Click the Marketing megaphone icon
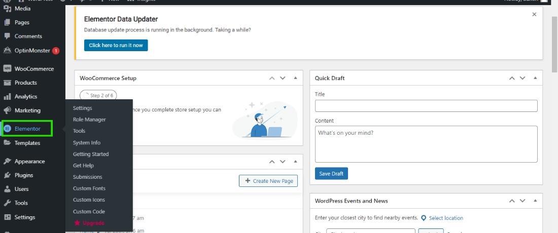 tap(7, 110)
